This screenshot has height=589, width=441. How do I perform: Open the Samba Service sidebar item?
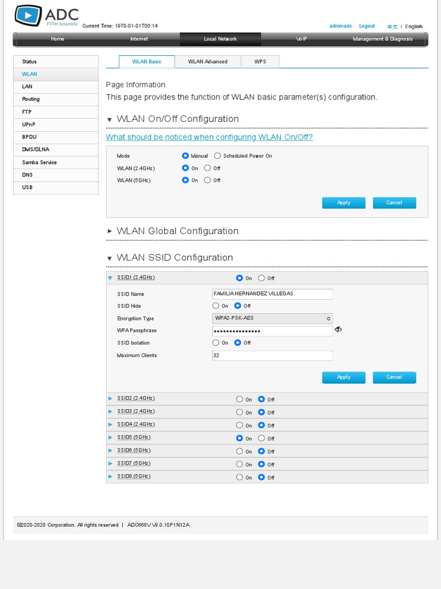point(40,162)
